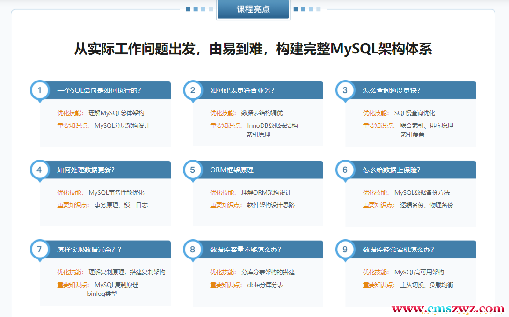This screenshot has height=317, width=509.
Task: Open the 数据库容量不够怎么办 header
Action: tap(246, 250)
